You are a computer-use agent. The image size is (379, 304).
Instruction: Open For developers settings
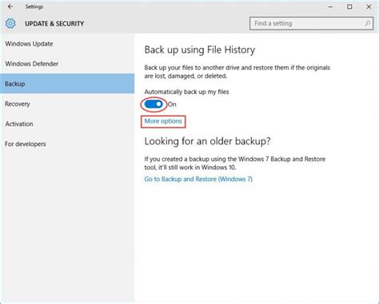tap(67, 144)
